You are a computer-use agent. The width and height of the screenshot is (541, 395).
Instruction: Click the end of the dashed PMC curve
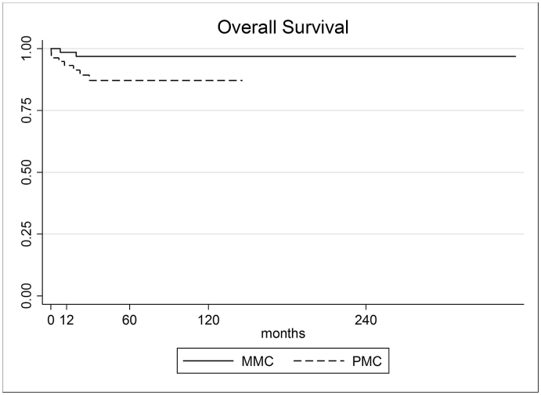(x=241, y=81)
